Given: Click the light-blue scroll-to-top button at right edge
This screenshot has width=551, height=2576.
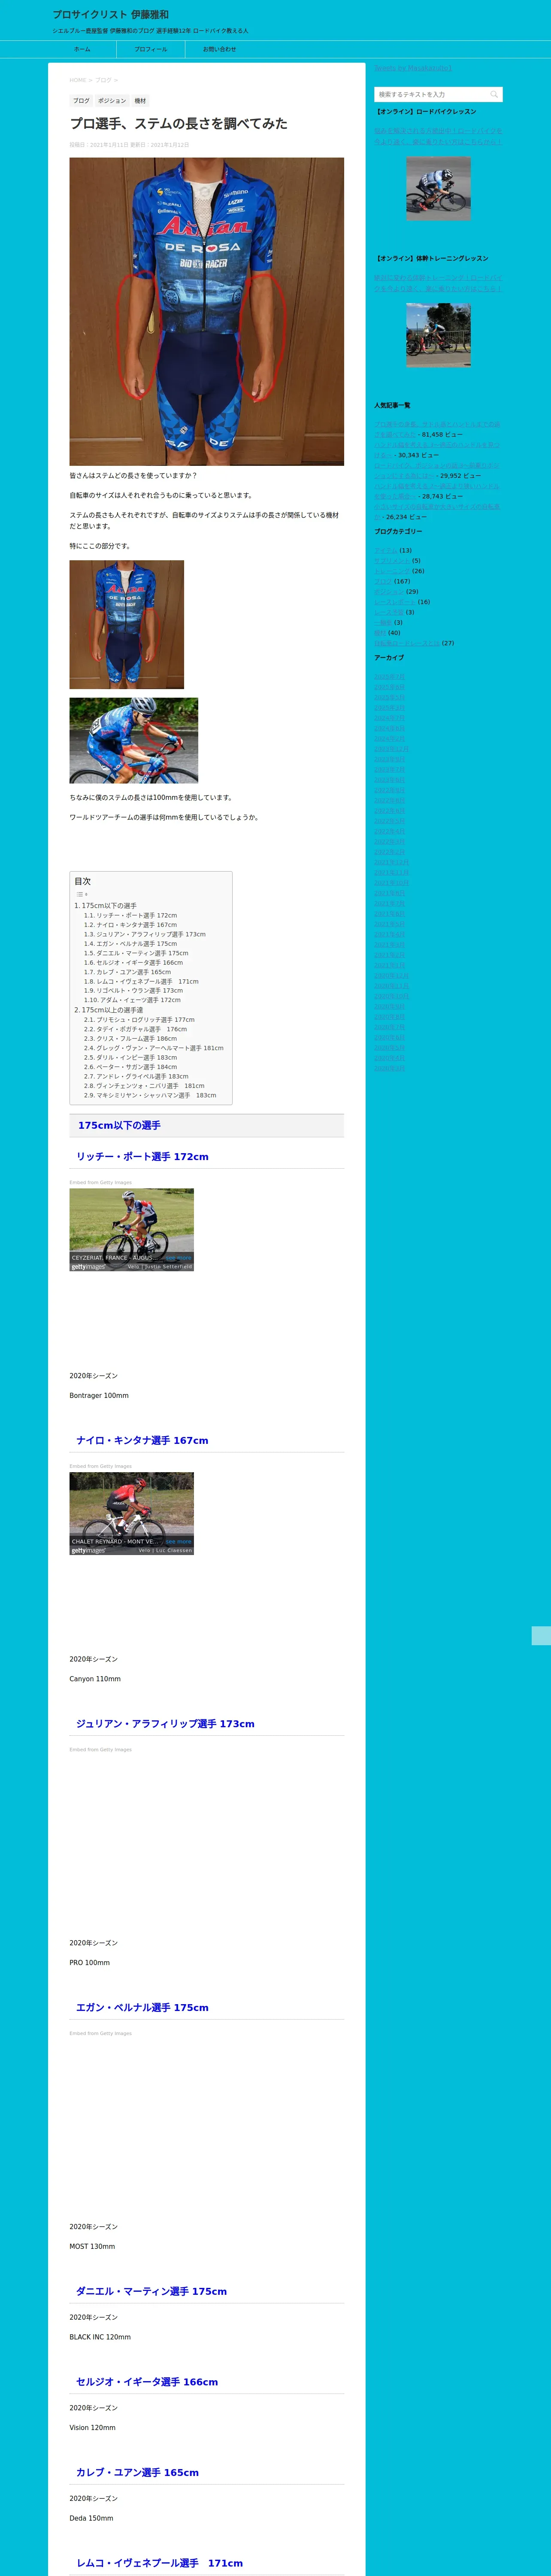Looking at the screenshot, I should pyautogui.click(x=541, y=1636).
